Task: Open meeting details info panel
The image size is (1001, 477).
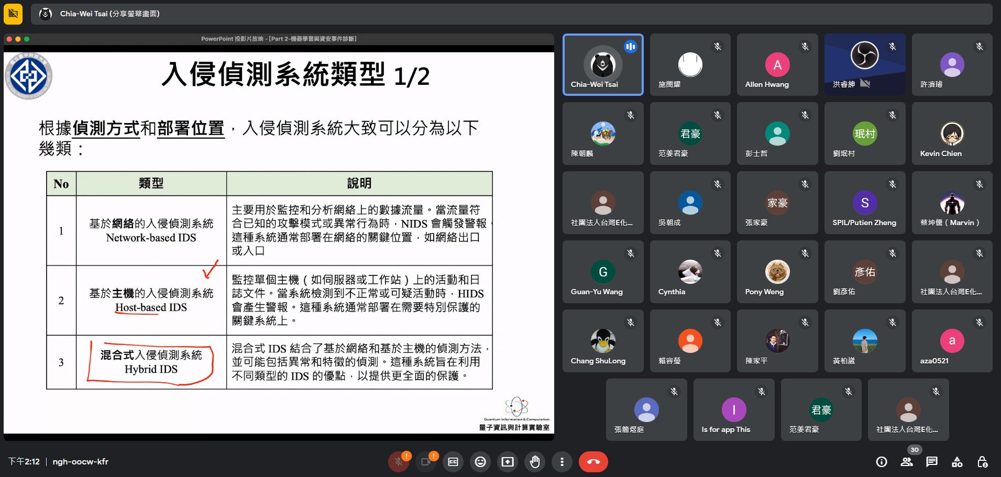Action: [x=882, y=462]
